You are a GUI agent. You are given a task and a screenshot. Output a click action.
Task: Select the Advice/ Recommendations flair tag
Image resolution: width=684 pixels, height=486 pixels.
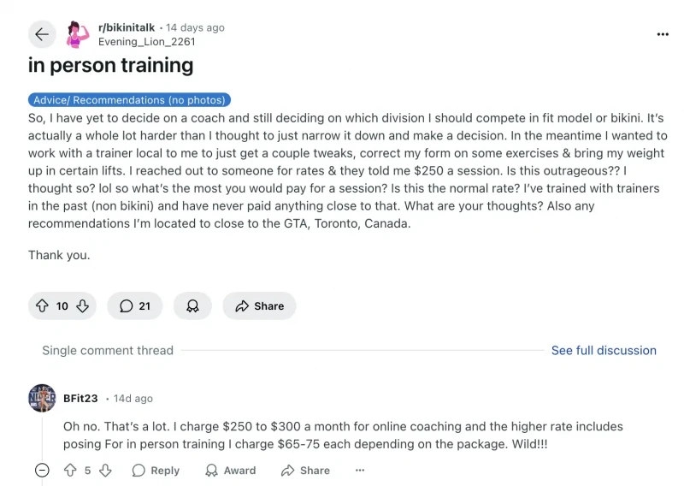tap(130, 100)
